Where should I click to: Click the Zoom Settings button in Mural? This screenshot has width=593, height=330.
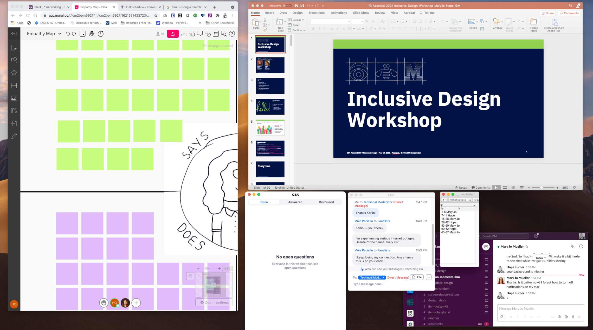click(x=214, y=302)
